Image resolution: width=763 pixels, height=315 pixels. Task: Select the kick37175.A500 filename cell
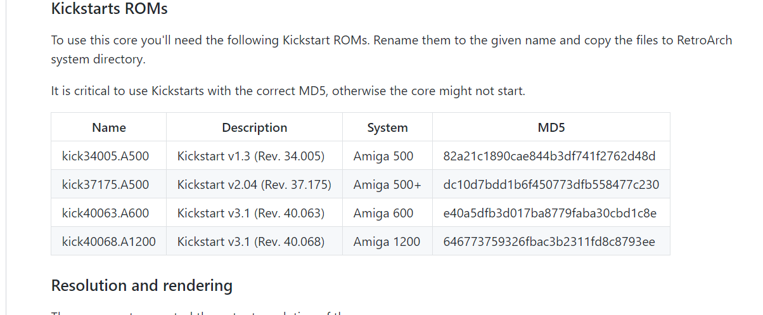tap(109, 184)
